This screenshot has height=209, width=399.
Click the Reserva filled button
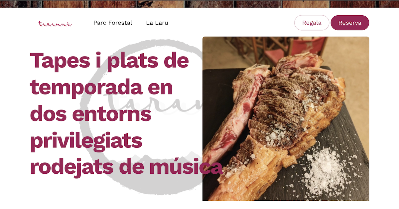(x=350, y=23)
